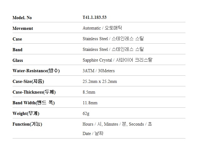Viewport: 198px width, 152px height.
Task: Click the Case row label
Action: click(17, 39)
